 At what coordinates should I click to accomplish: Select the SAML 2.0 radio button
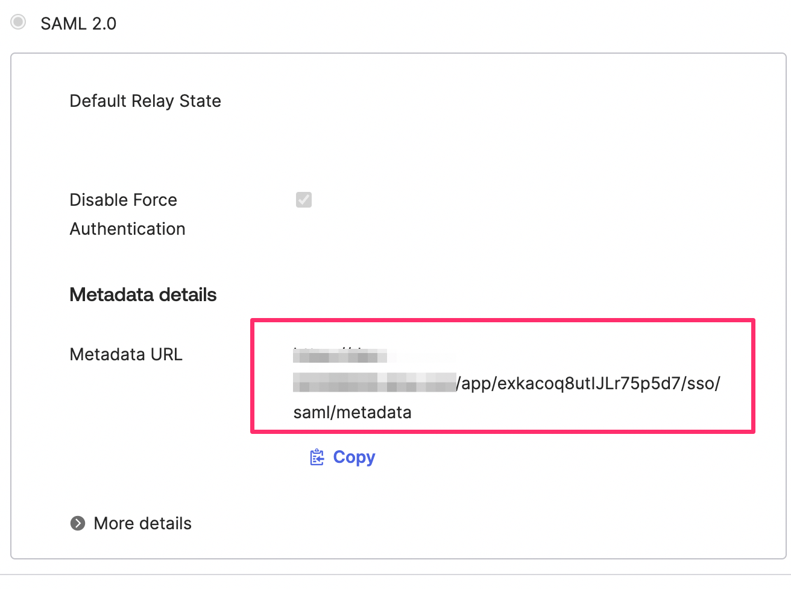click(x=19, y=22)
